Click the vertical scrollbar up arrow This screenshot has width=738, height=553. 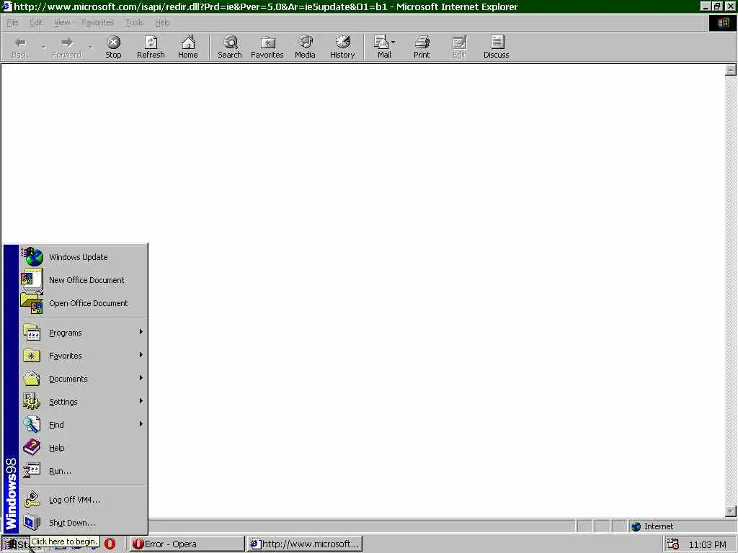coord(731,70)
